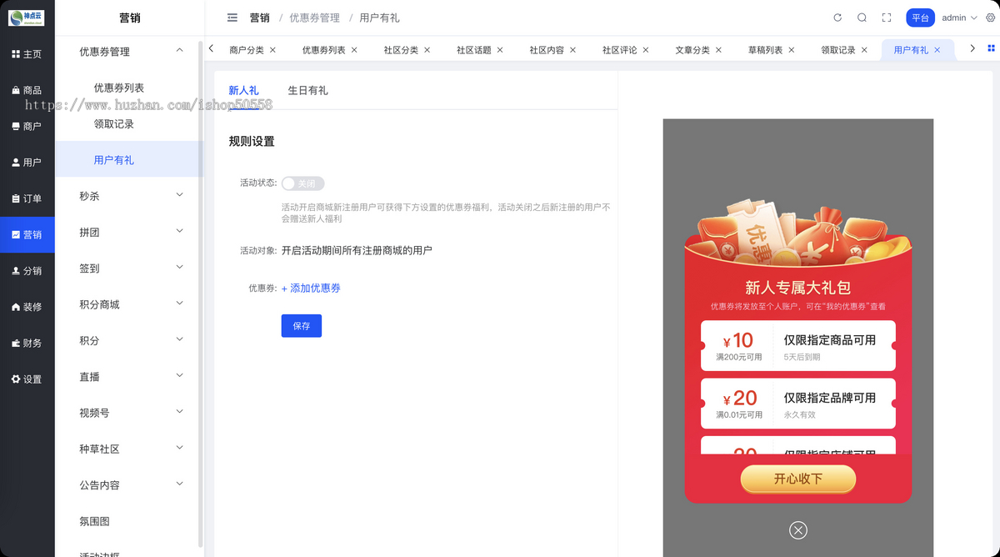Close the 社区评论 tab

pos(646,50)
